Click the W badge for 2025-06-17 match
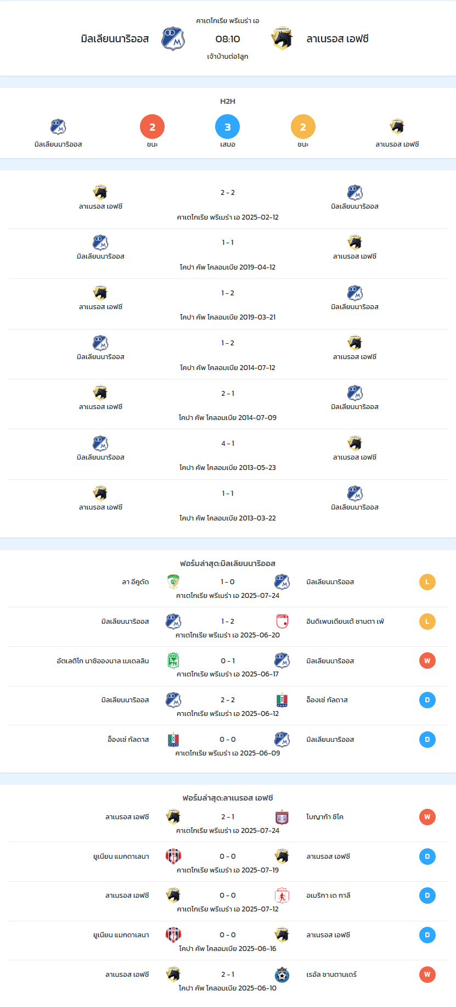The width and height of the screenshot is (456, 1007). click(x=427, y=661)
